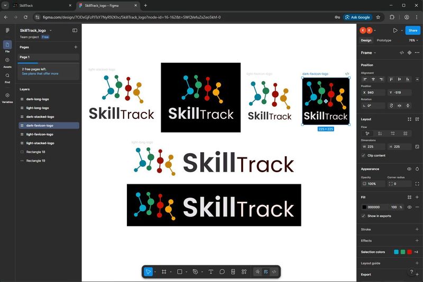Screen dimensions: 423x282
Task: Expand Pen tool options arrow
Action: (202, 272)
